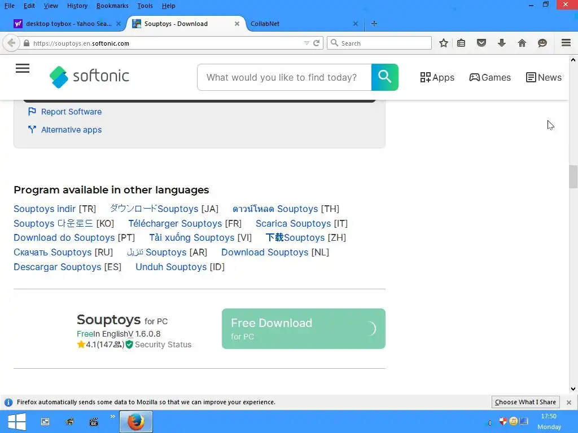Open Report Software link
578x433 pixels.
click(71, 112)
